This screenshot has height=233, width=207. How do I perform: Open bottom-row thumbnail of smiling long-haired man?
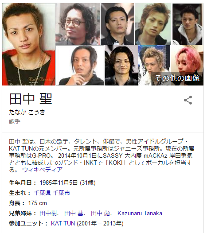coord(121,66)
